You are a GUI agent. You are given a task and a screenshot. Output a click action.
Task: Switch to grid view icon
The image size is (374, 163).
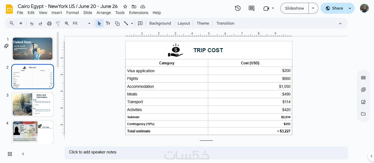pyautogui.click(x=10, y=154)
